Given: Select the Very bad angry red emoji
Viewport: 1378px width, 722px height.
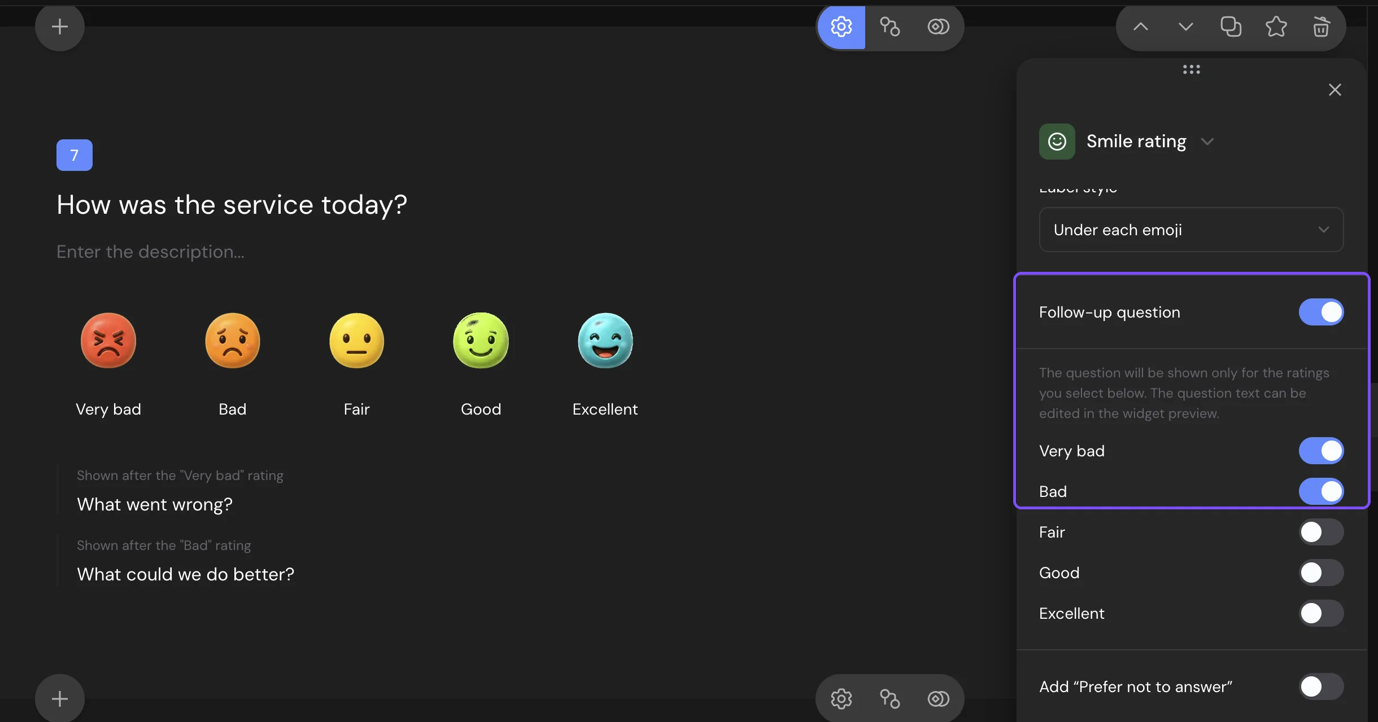Looking at the screenshot, I should [x=108, y=340].
